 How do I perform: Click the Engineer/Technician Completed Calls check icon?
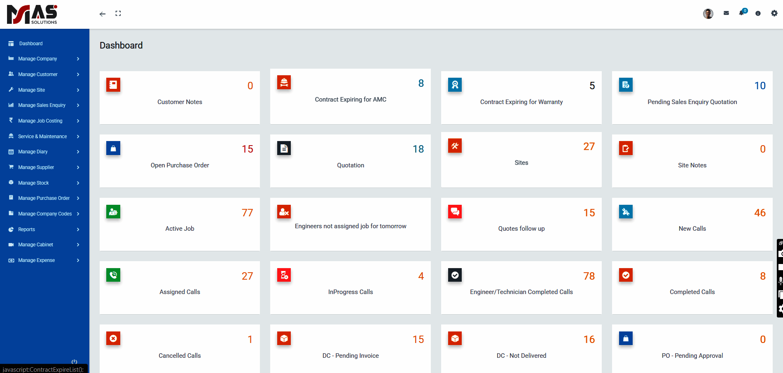pyautogui.click(x=455, y=276)
